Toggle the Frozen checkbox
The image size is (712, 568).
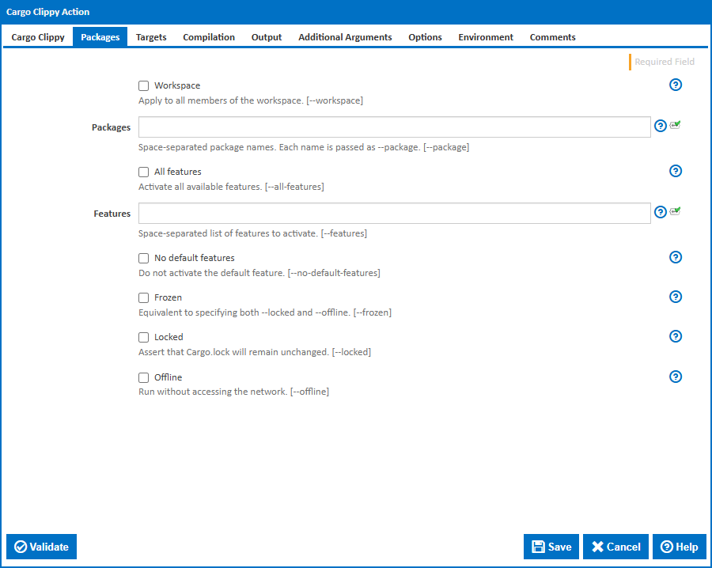click(x=143, y=297)
